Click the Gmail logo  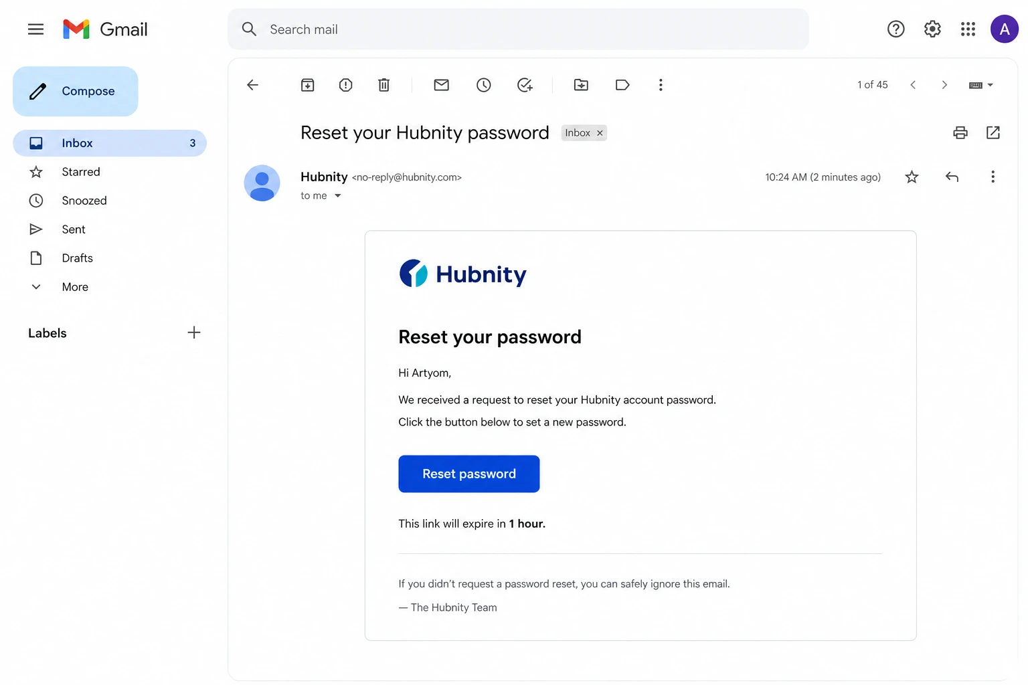105,29
